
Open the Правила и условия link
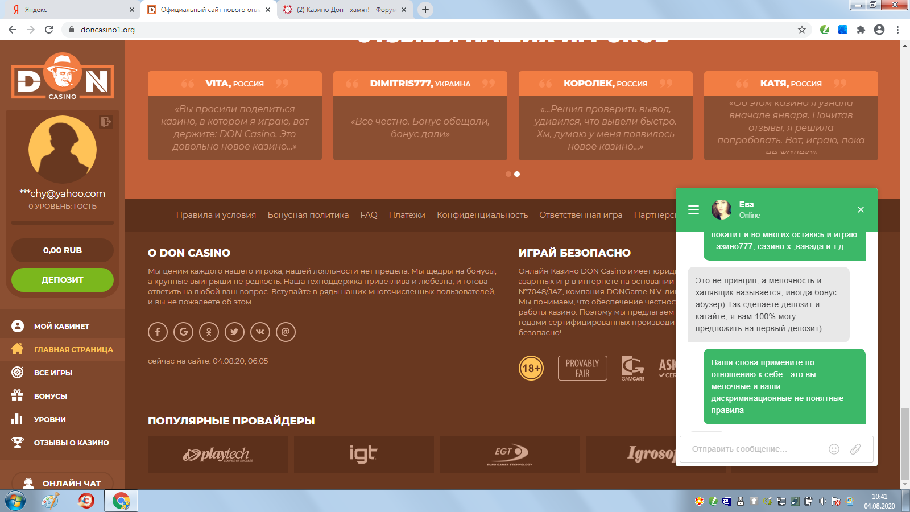216,215
